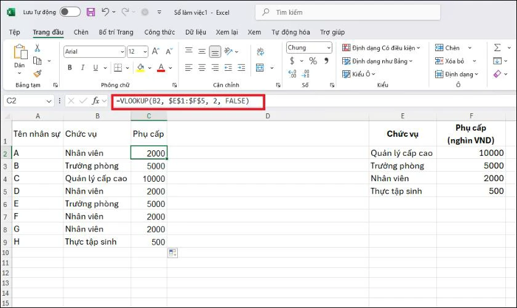The width and height of the screenshot is (517, 308).
Task: Click the Clear eraser icon
Action: 497,74
